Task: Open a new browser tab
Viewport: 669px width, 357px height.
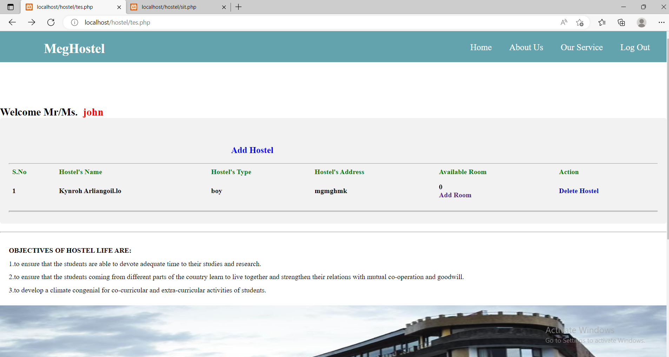Action: point(239,7)
